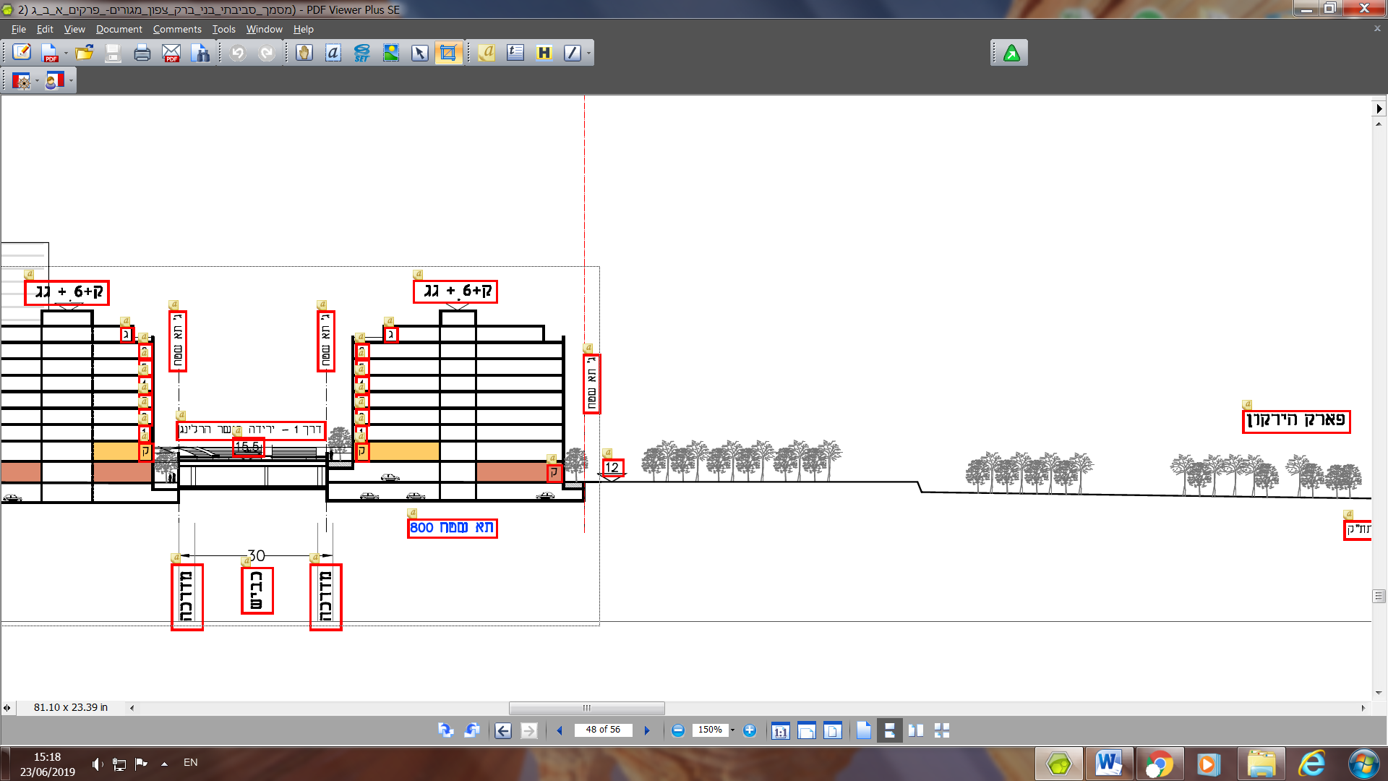Switch to facing pages layout
Viewport: 1388px width, 781px height.
916,730
